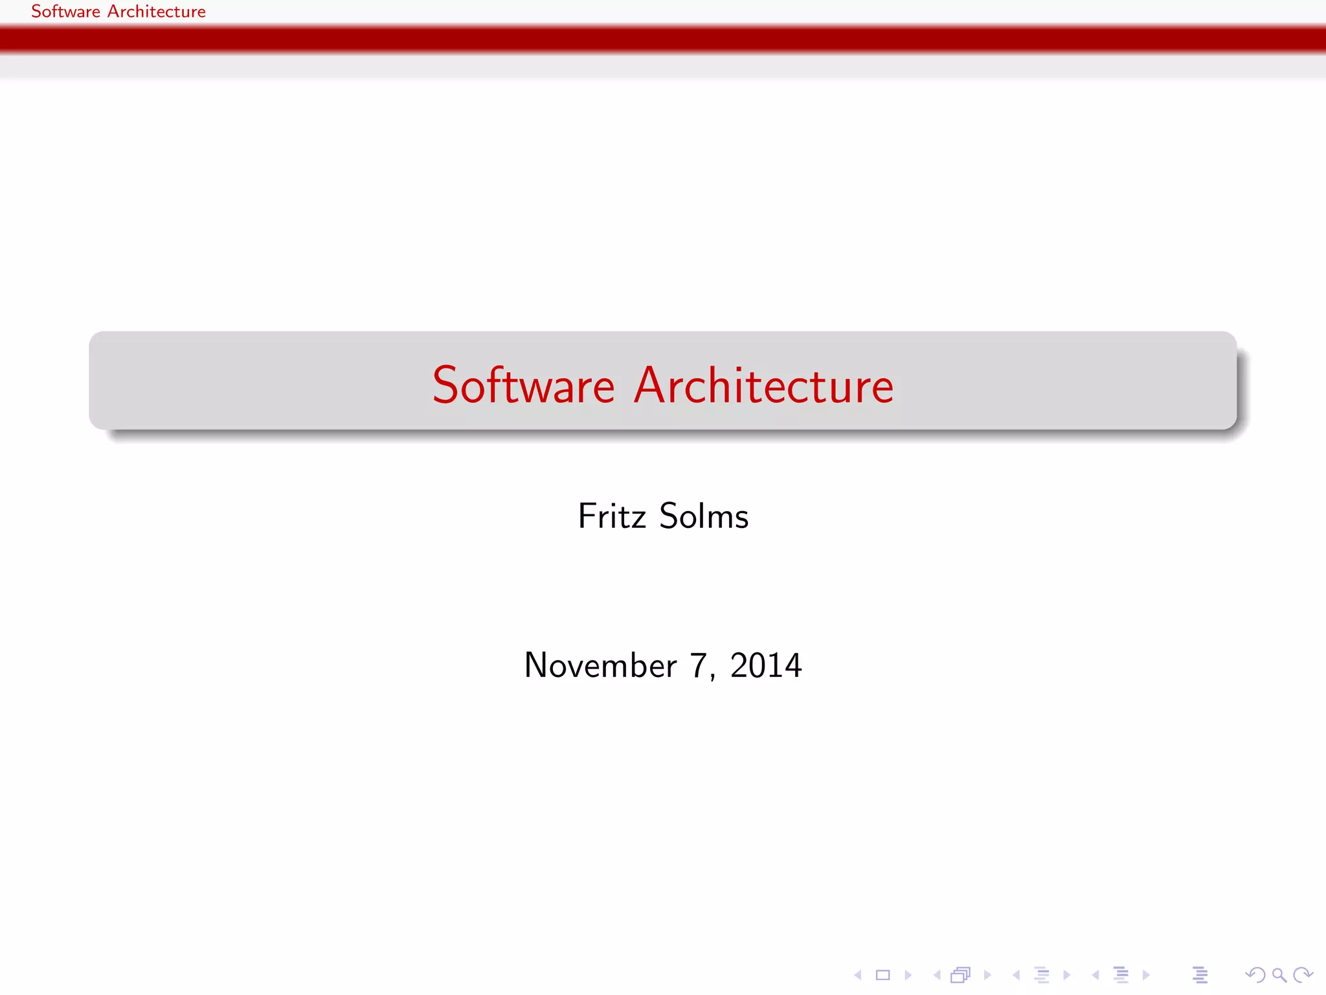
Task: Click the go forward curved arrow
Action: 1303,975
